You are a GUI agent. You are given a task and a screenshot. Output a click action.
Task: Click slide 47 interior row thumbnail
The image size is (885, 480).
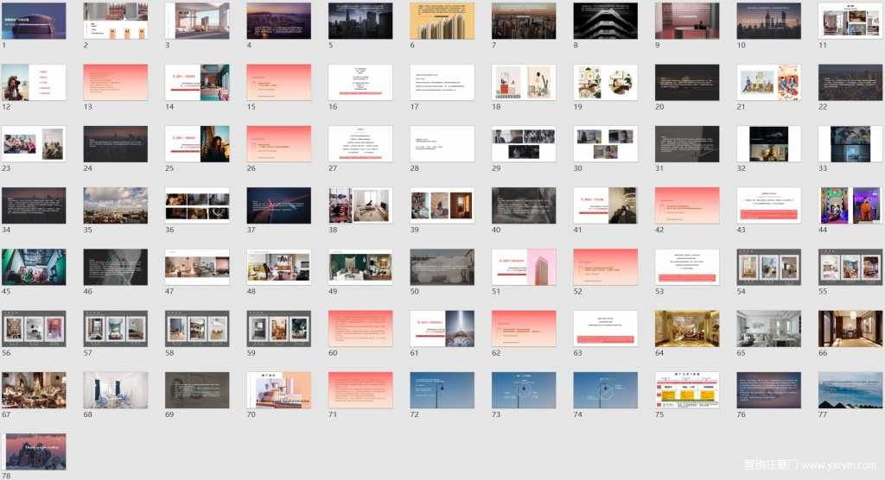(x=198, y=267)
